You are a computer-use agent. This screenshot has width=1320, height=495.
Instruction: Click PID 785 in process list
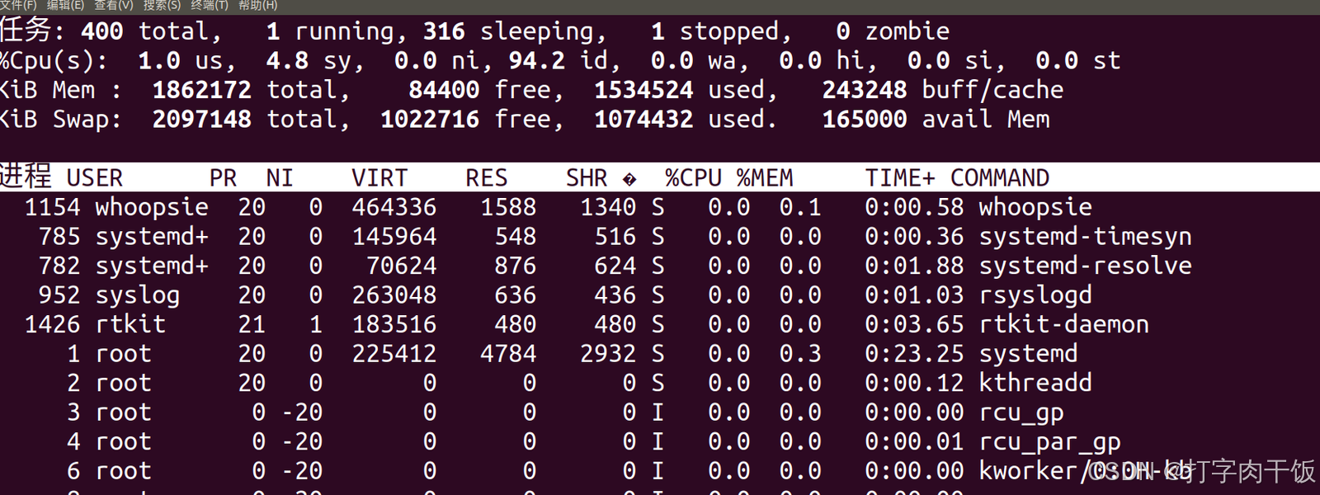pyautogui.click(x=59, y=238)
